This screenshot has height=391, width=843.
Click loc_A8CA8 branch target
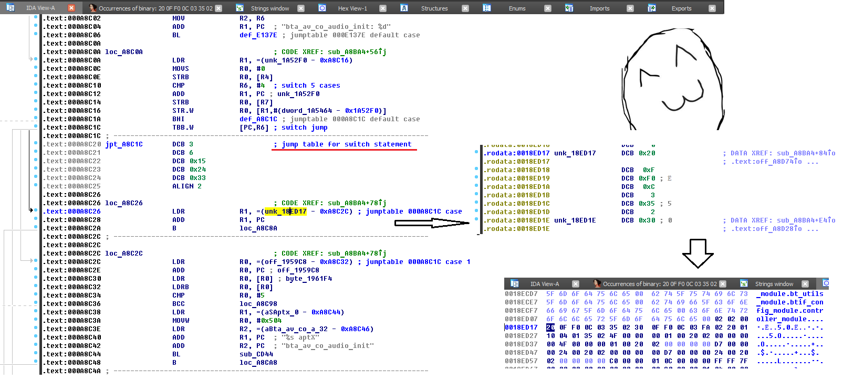coord(258,363)
